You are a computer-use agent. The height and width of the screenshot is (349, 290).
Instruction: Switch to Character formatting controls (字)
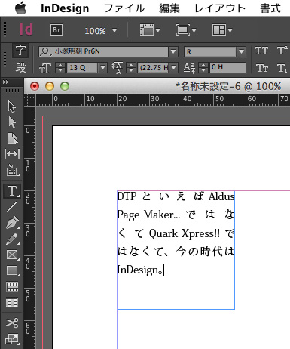(x=20, y=51)
